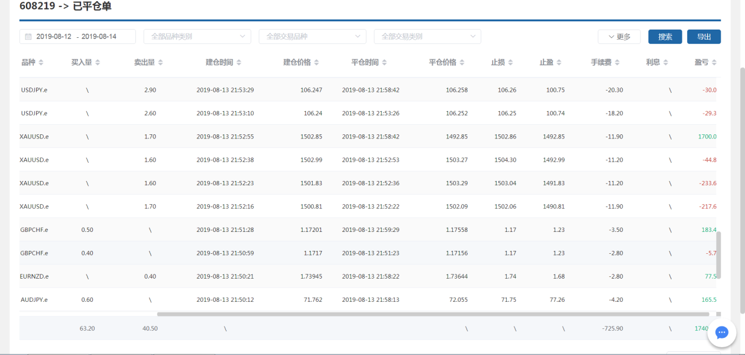The height and width of the screenshot is (355, 745).
Task: Click the 导出 export button
Action: pos(704,37)
